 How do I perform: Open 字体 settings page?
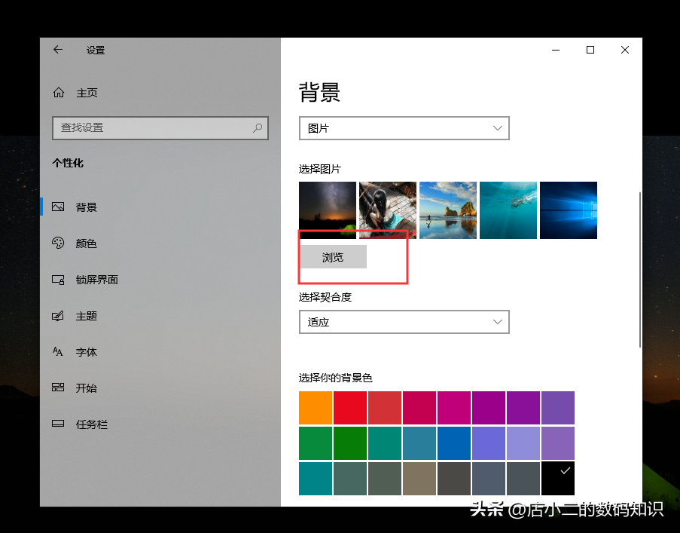tap(86, 352)
